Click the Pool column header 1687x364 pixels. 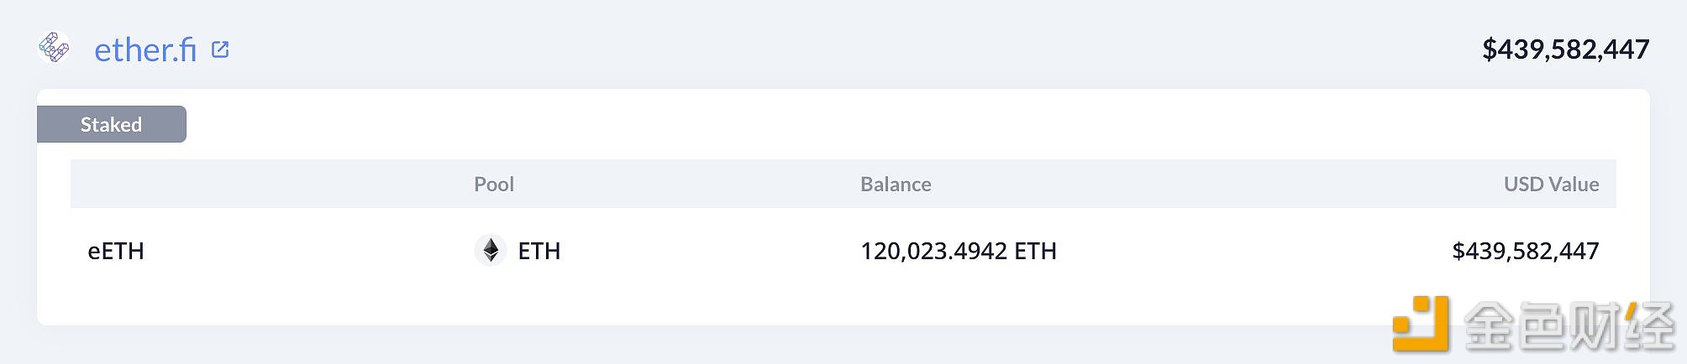tap(493, 185)
